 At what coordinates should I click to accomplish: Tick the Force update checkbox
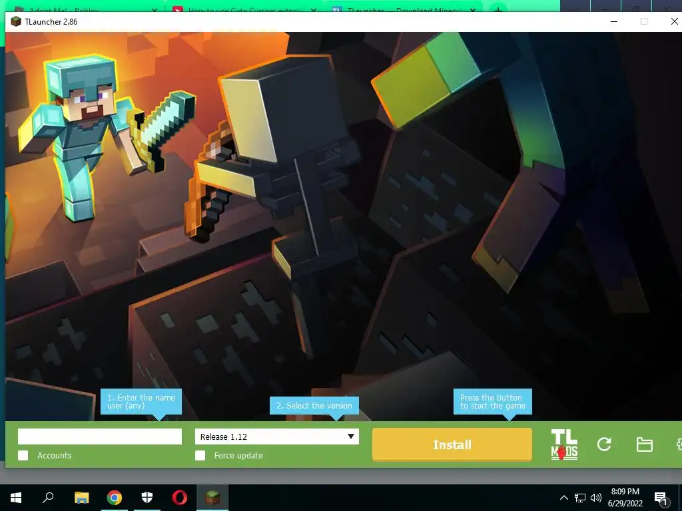pos(200,455)
